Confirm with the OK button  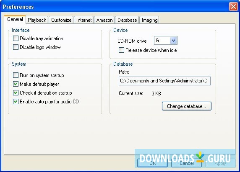(152, 163)
